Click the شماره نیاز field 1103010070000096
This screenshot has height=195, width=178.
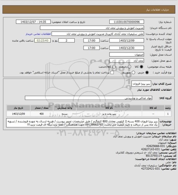(x=127, y=22)
